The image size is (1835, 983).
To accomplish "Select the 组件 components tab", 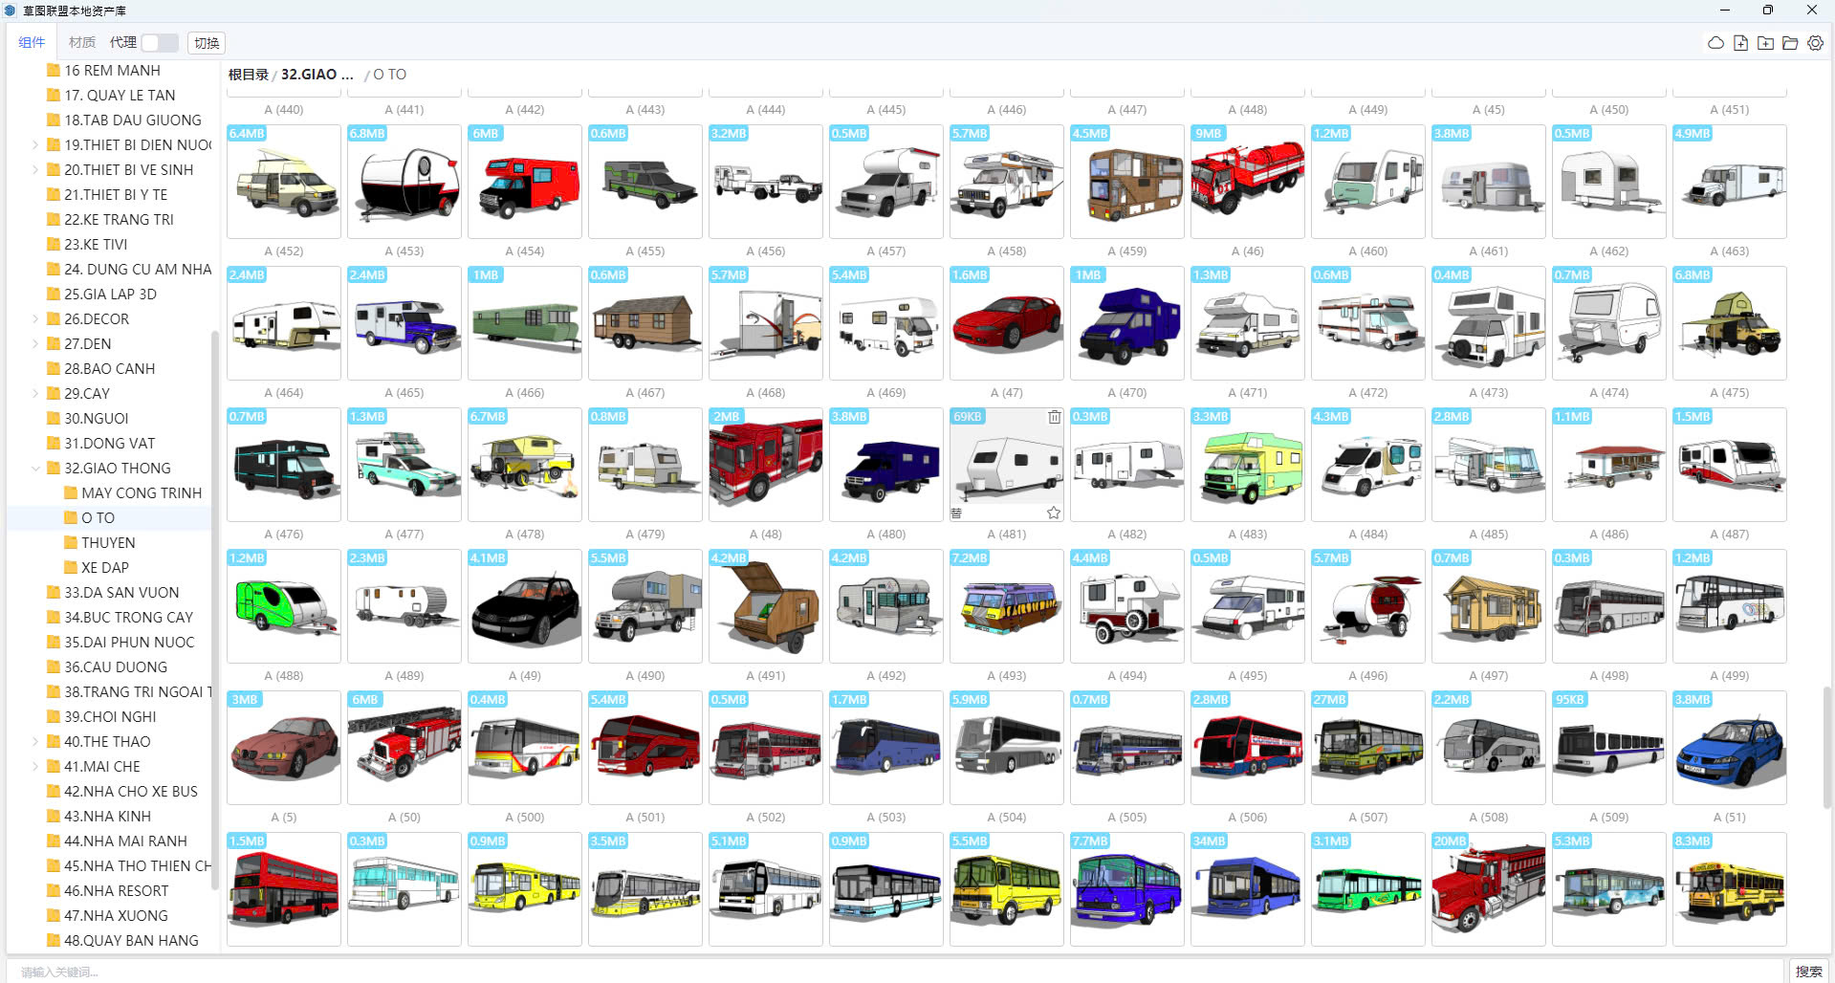I will tap(32, 43).
